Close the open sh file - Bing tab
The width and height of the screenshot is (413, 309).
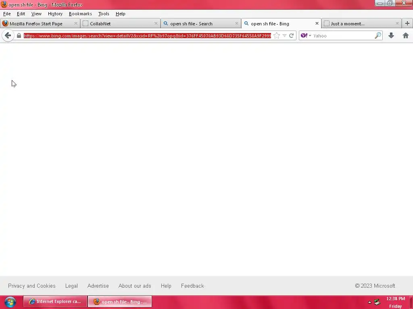(317, 23)
